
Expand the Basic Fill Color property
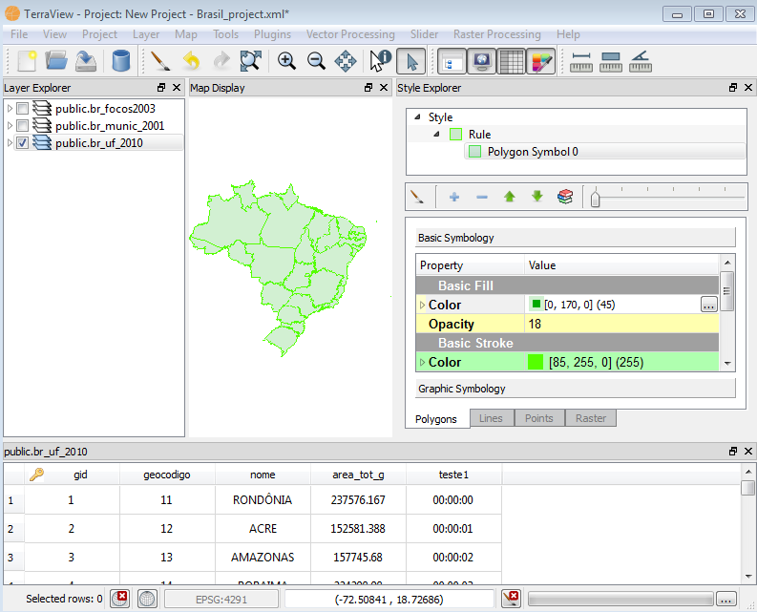(423, 305)
